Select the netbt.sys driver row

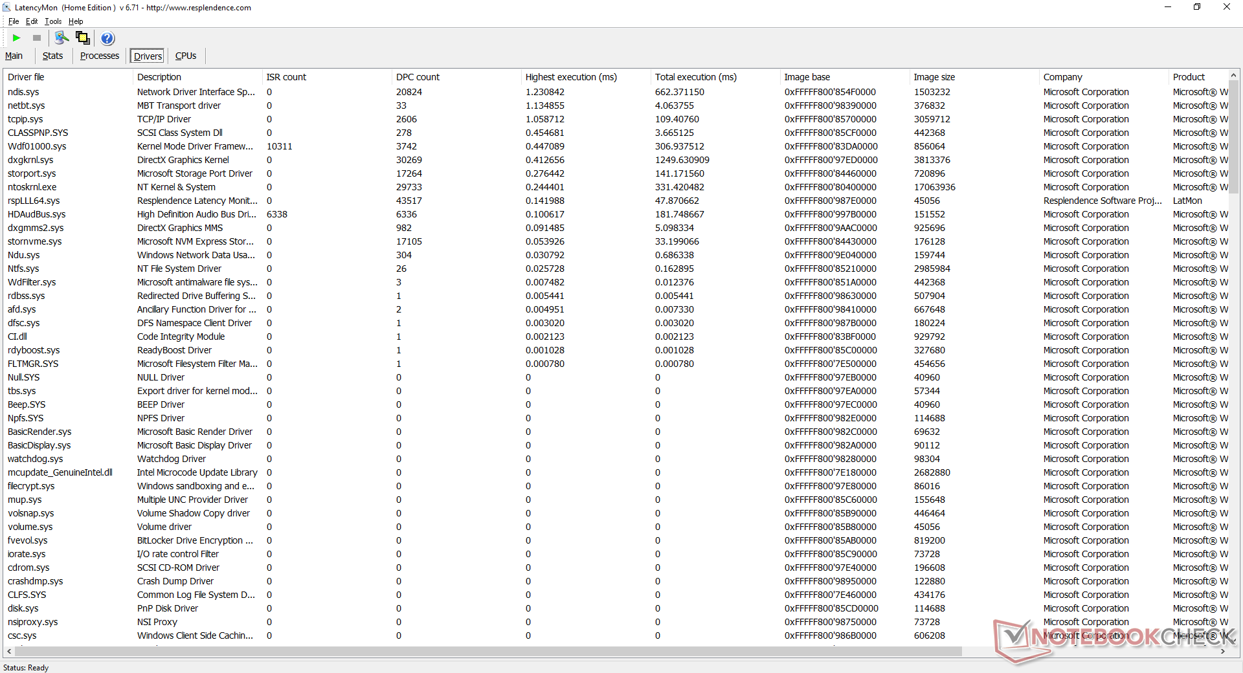pos(615,105)
